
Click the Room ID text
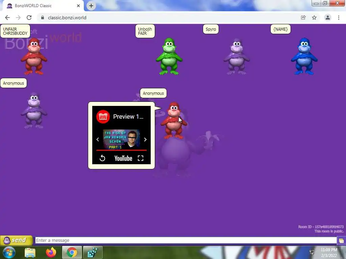(x=321, y=227)
